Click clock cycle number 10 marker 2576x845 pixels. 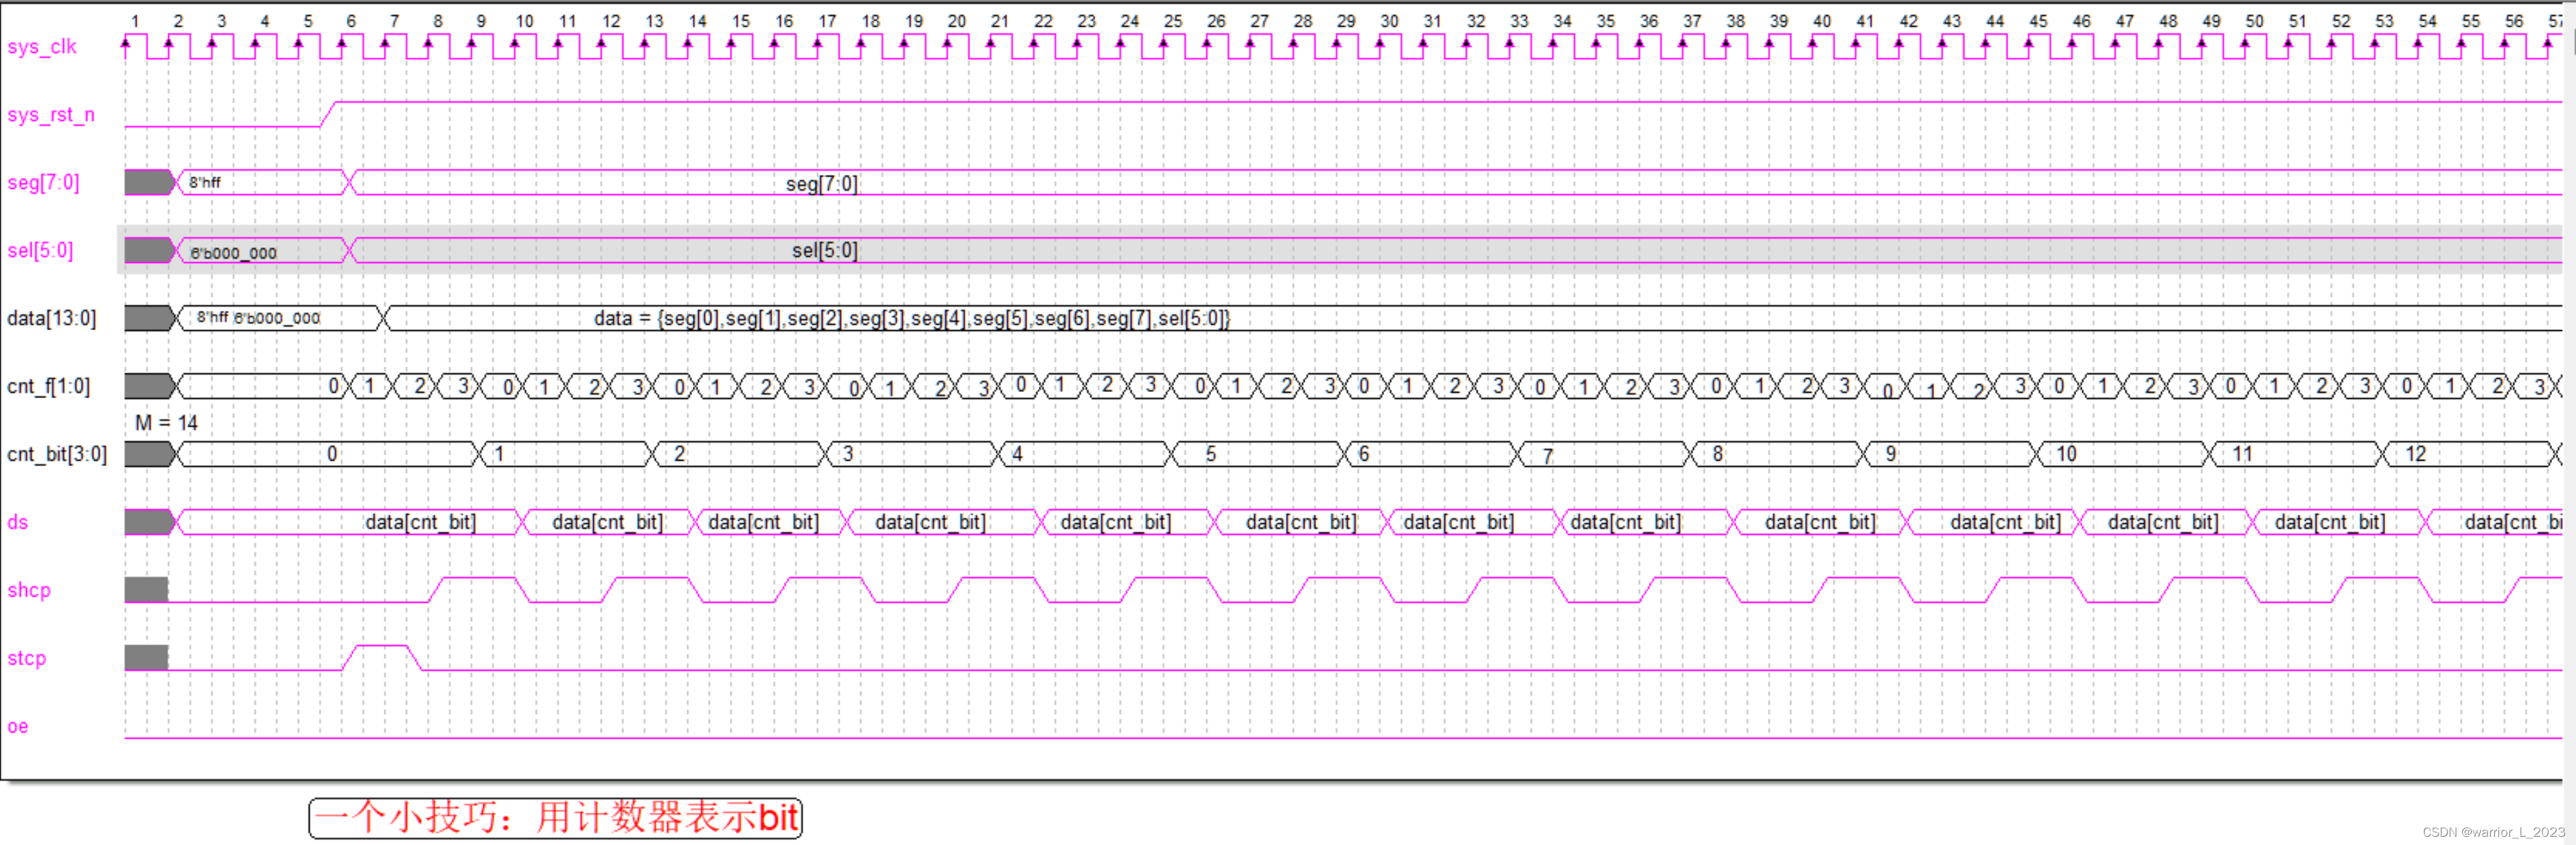(x=524, y=21)
